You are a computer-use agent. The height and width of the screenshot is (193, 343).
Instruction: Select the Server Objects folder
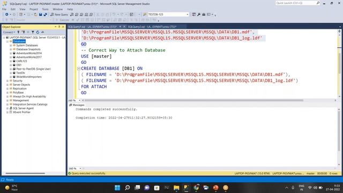click(21, 85)
